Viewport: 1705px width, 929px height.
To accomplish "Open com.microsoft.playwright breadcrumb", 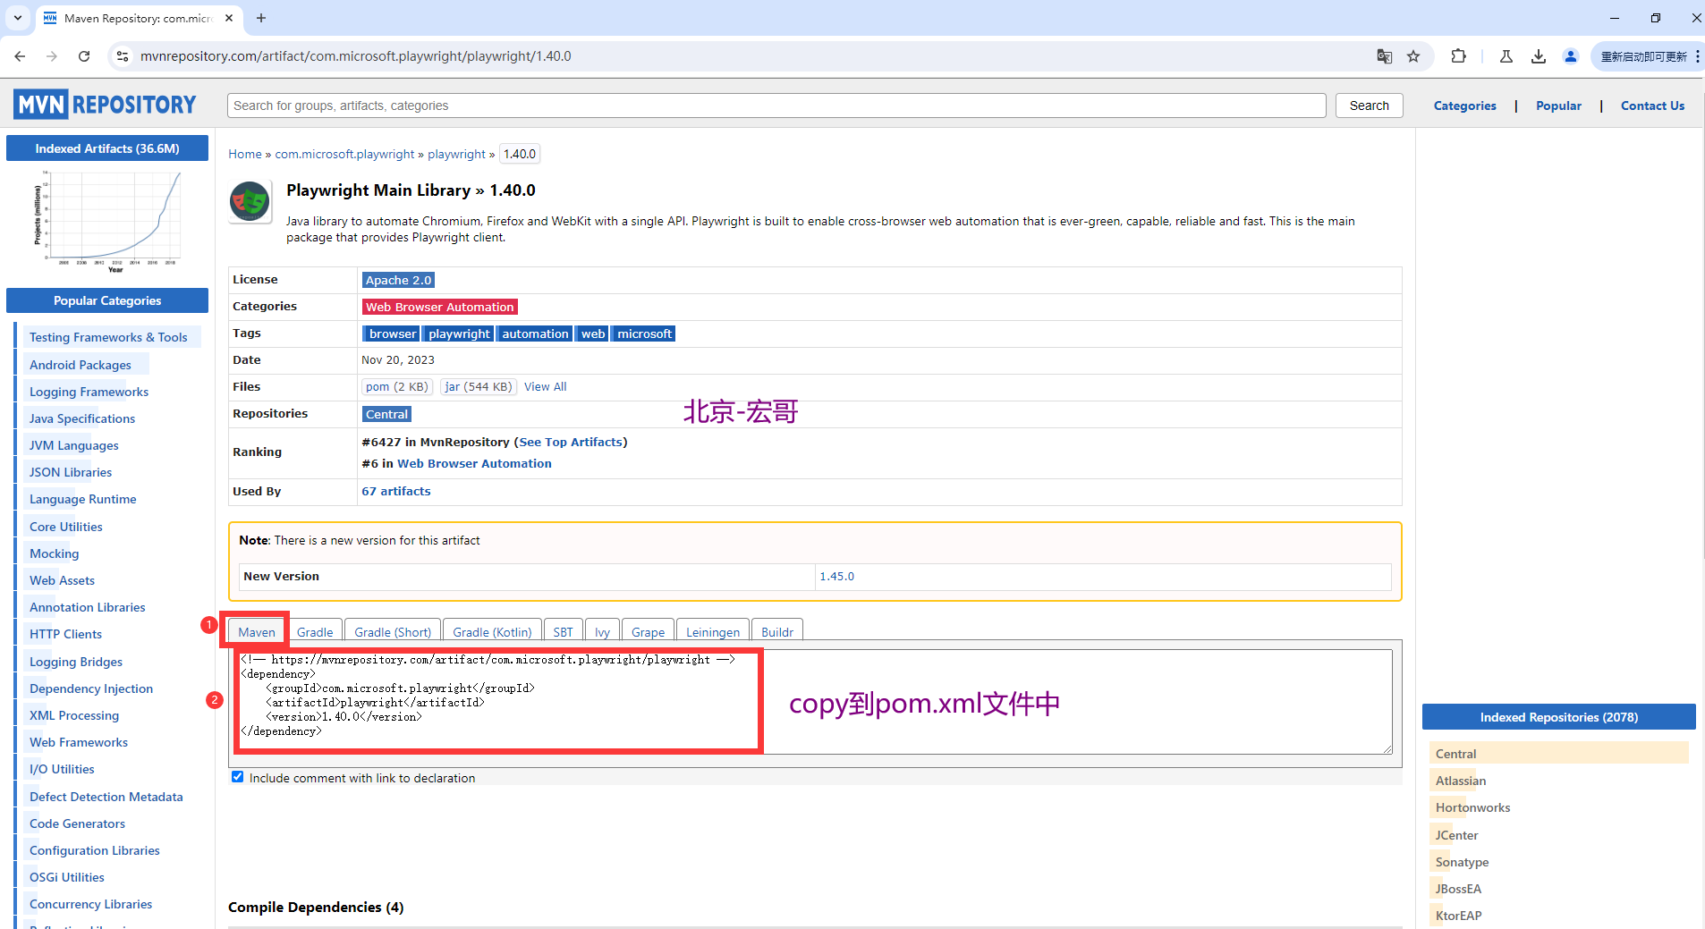I will click(344, 154).
